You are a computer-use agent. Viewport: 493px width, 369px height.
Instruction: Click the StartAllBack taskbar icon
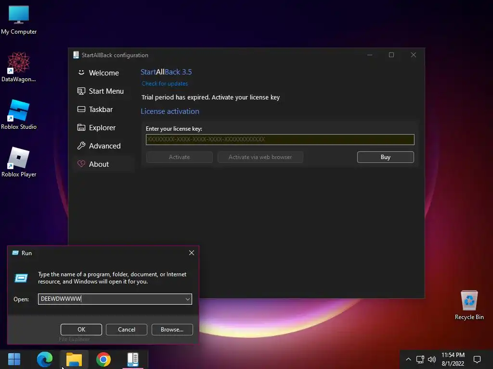[x=133, y=359]
